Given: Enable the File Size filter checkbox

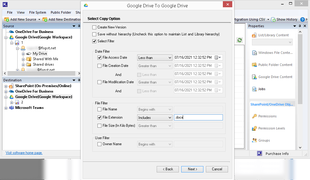Looking at the screenshot, I should 100,126.
